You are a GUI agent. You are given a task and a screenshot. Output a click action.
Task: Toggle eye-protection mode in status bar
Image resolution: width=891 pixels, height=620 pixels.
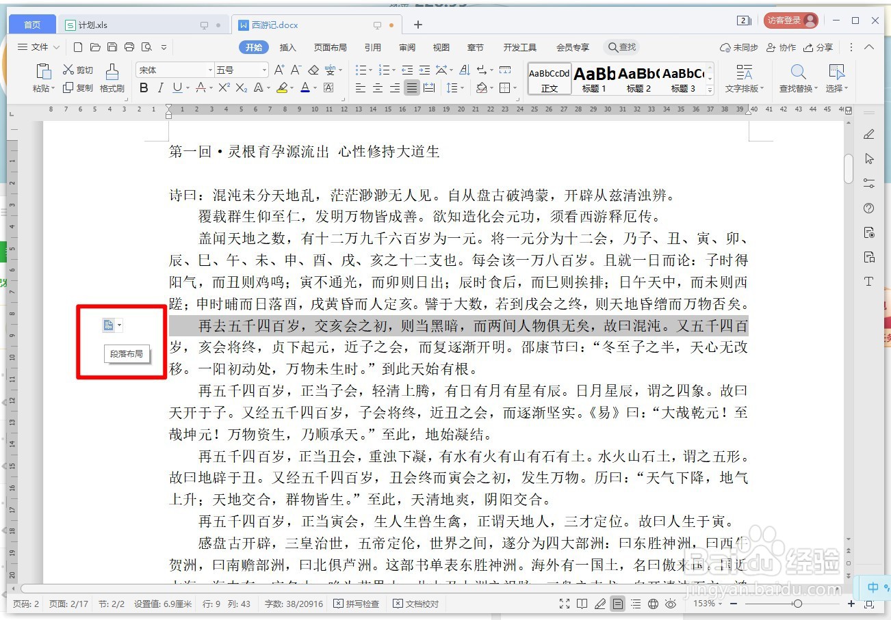671,604
